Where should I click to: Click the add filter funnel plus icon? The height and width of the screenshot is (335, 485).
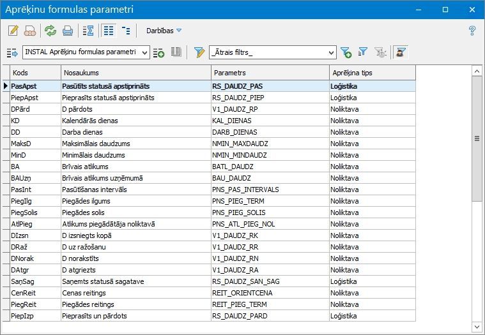tap(346, 52)
